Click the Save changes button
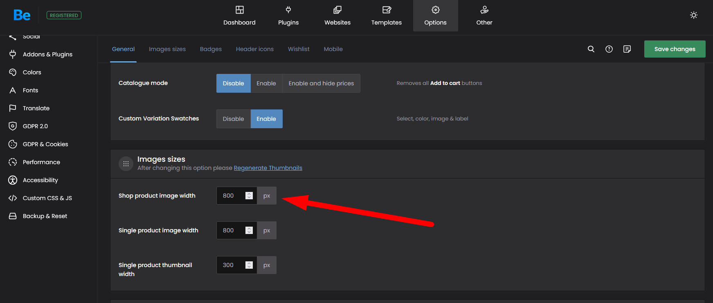Viewport: 713px width, 303px height. (x=675, y=49)
